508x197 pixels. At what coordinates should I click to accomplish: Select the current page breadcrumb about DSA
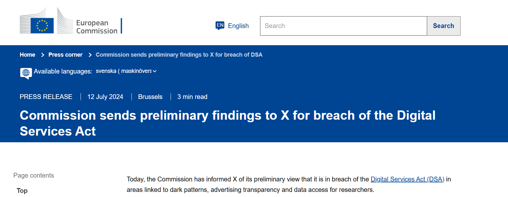(x=179, y=55)
